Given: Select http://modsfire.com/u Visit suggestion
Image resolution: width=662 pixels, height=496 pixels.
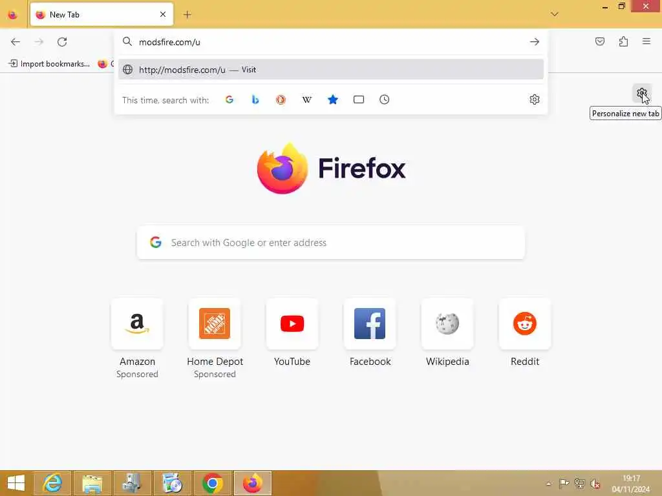Looking at the screenshot, I should pyautogui.click(x=331, y=70).
